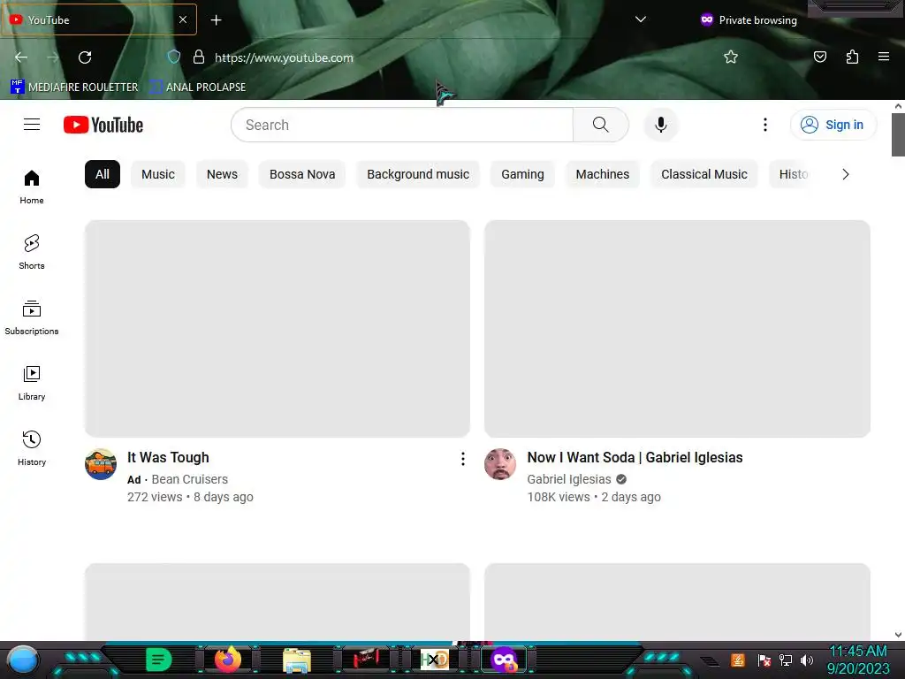Go back in browser
Screen dimensions: 905x679
[x=21, y=57]
